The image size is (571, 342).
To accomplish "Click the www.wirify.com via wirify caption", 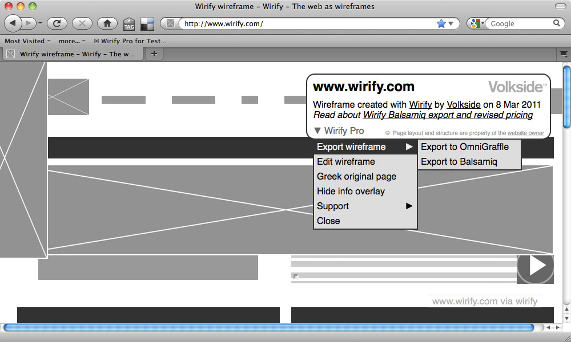I will tap(485, 302).
